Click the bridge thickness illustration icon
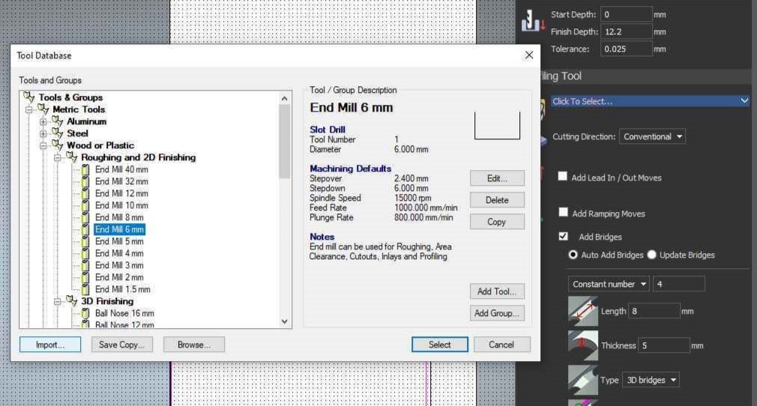Image resolution: width=757 pixels, height=406 pixels. click(582, 345)
